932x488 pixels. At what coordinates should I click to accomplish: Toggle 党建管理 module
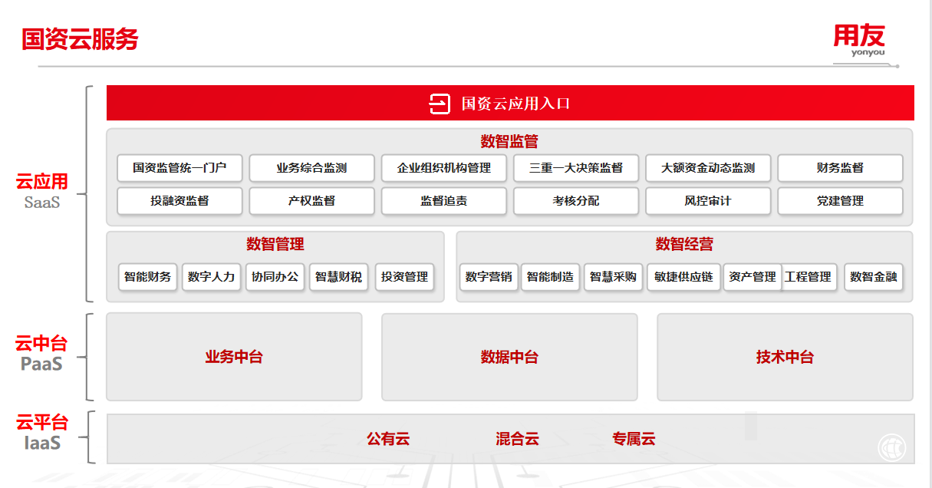[840, 201]
